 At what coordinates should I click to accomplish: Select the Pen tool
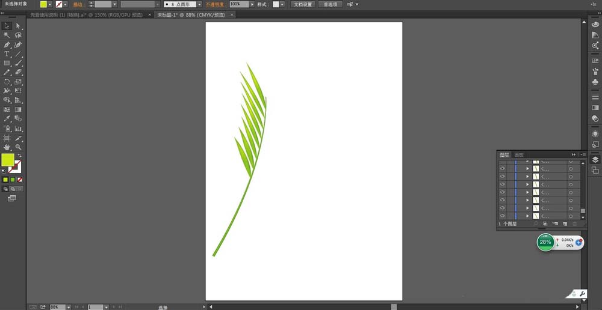7,45
